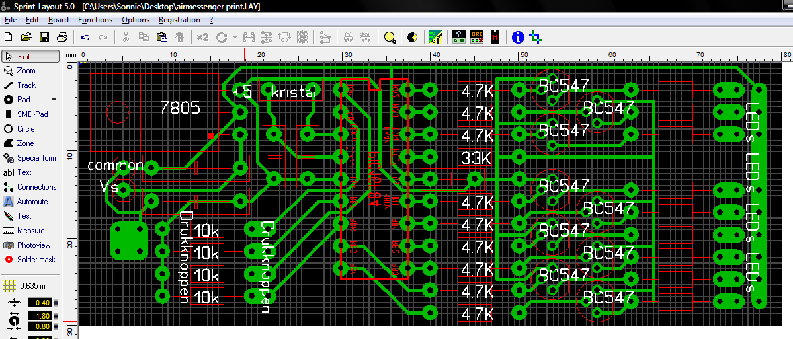Viewport: 793px width, 339px height.
Task: Open the Board menu
Action: pyautogui.click(x=58, y=20)
